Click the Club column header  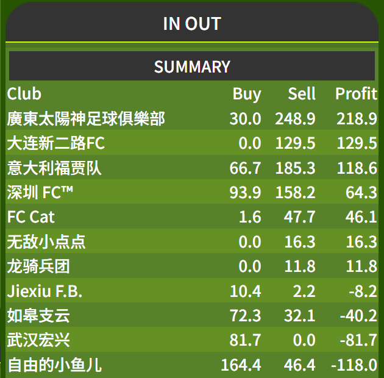[24, 93]
